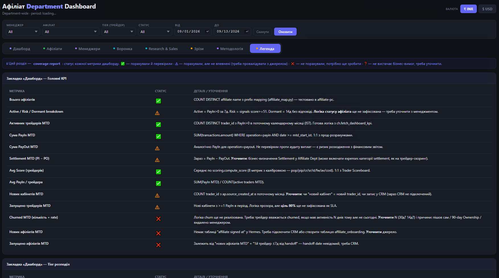Click warning icon for Active / Risk / Dormant breakdown
This screenshot has height=278, width=499.
point(157,113)
